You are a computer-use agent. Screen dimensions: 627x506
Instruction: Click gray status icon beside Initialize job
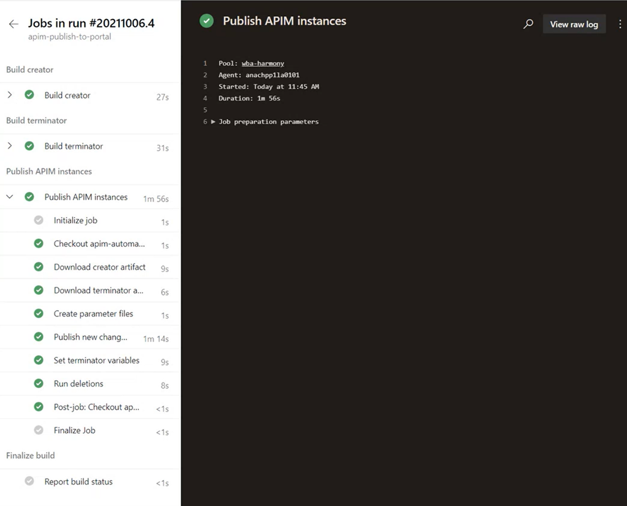(x=39, y=220)
